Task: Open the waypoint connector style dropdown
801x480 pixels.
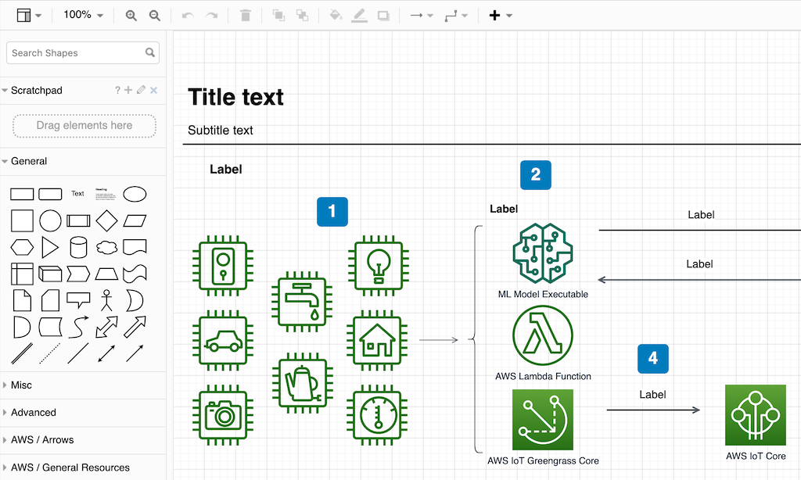Action: click(x=456, y=16)
